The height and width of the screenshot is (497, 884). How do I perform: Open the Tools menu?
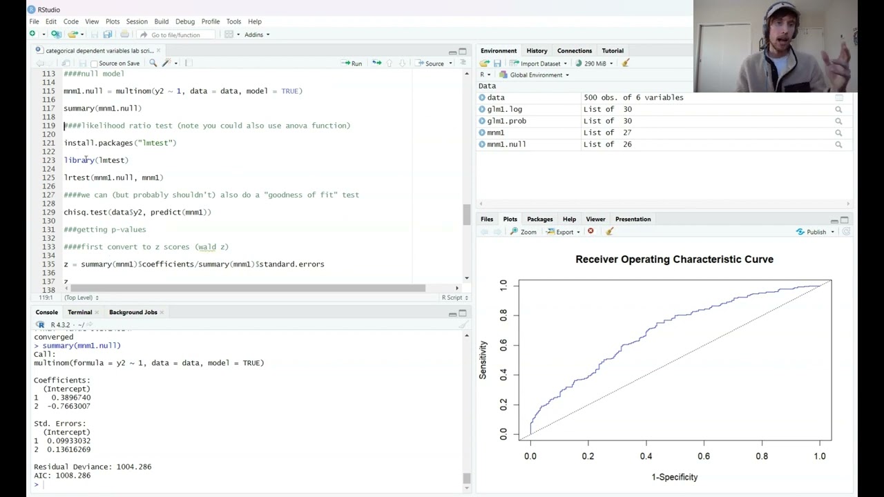[233, 21]
